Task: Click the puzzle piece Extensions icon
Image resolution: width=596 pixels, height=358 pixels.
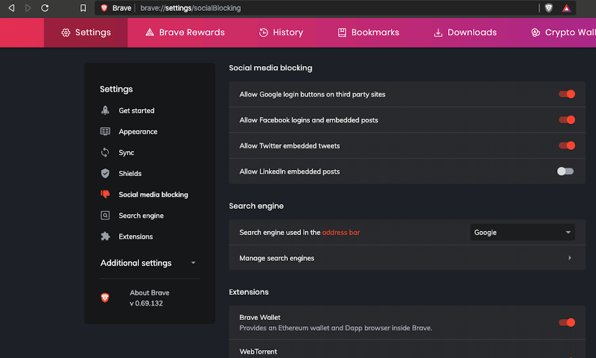Action: (105, 236)
